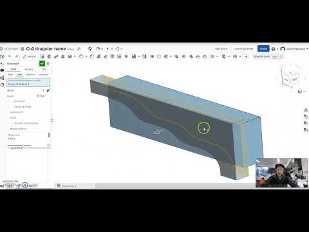Click the document link icon beside Main
This screenshot has width=309, height=232.
[79, 49]
